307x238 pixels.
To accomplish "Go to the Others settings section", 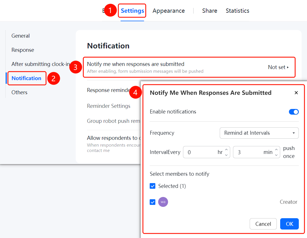I will (x=19, y=93).
